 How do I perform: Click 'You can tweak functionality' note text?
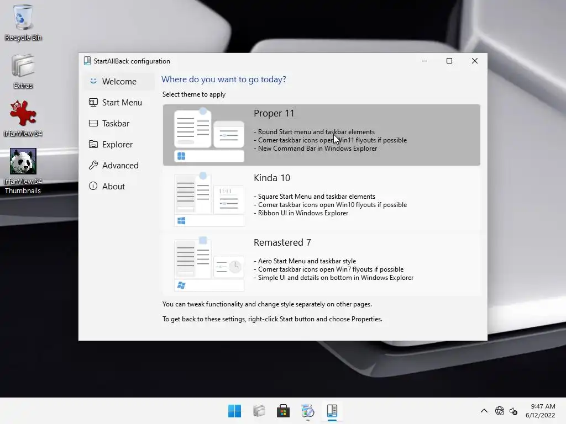tap(267, 304)
